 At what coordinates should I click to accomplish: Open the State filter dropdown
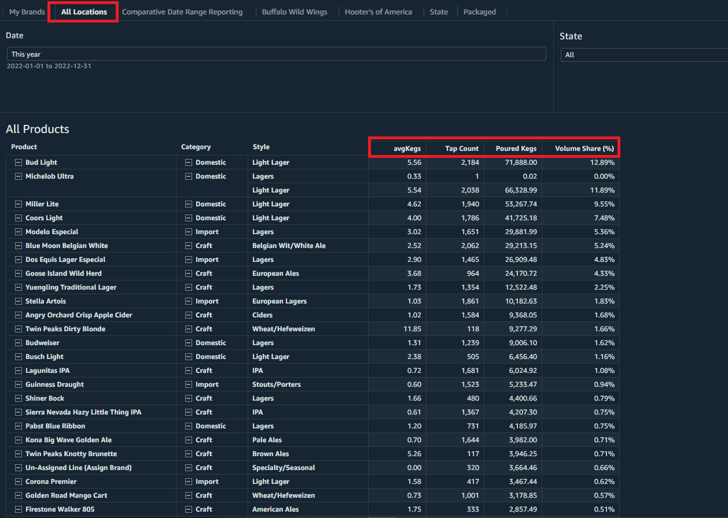tap(642, 55)
